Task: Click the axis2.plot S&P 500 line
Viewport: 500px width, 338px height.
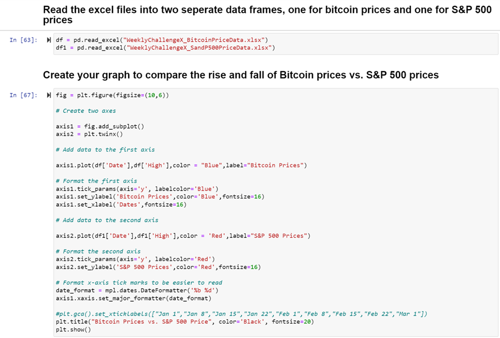Action: 183,235
